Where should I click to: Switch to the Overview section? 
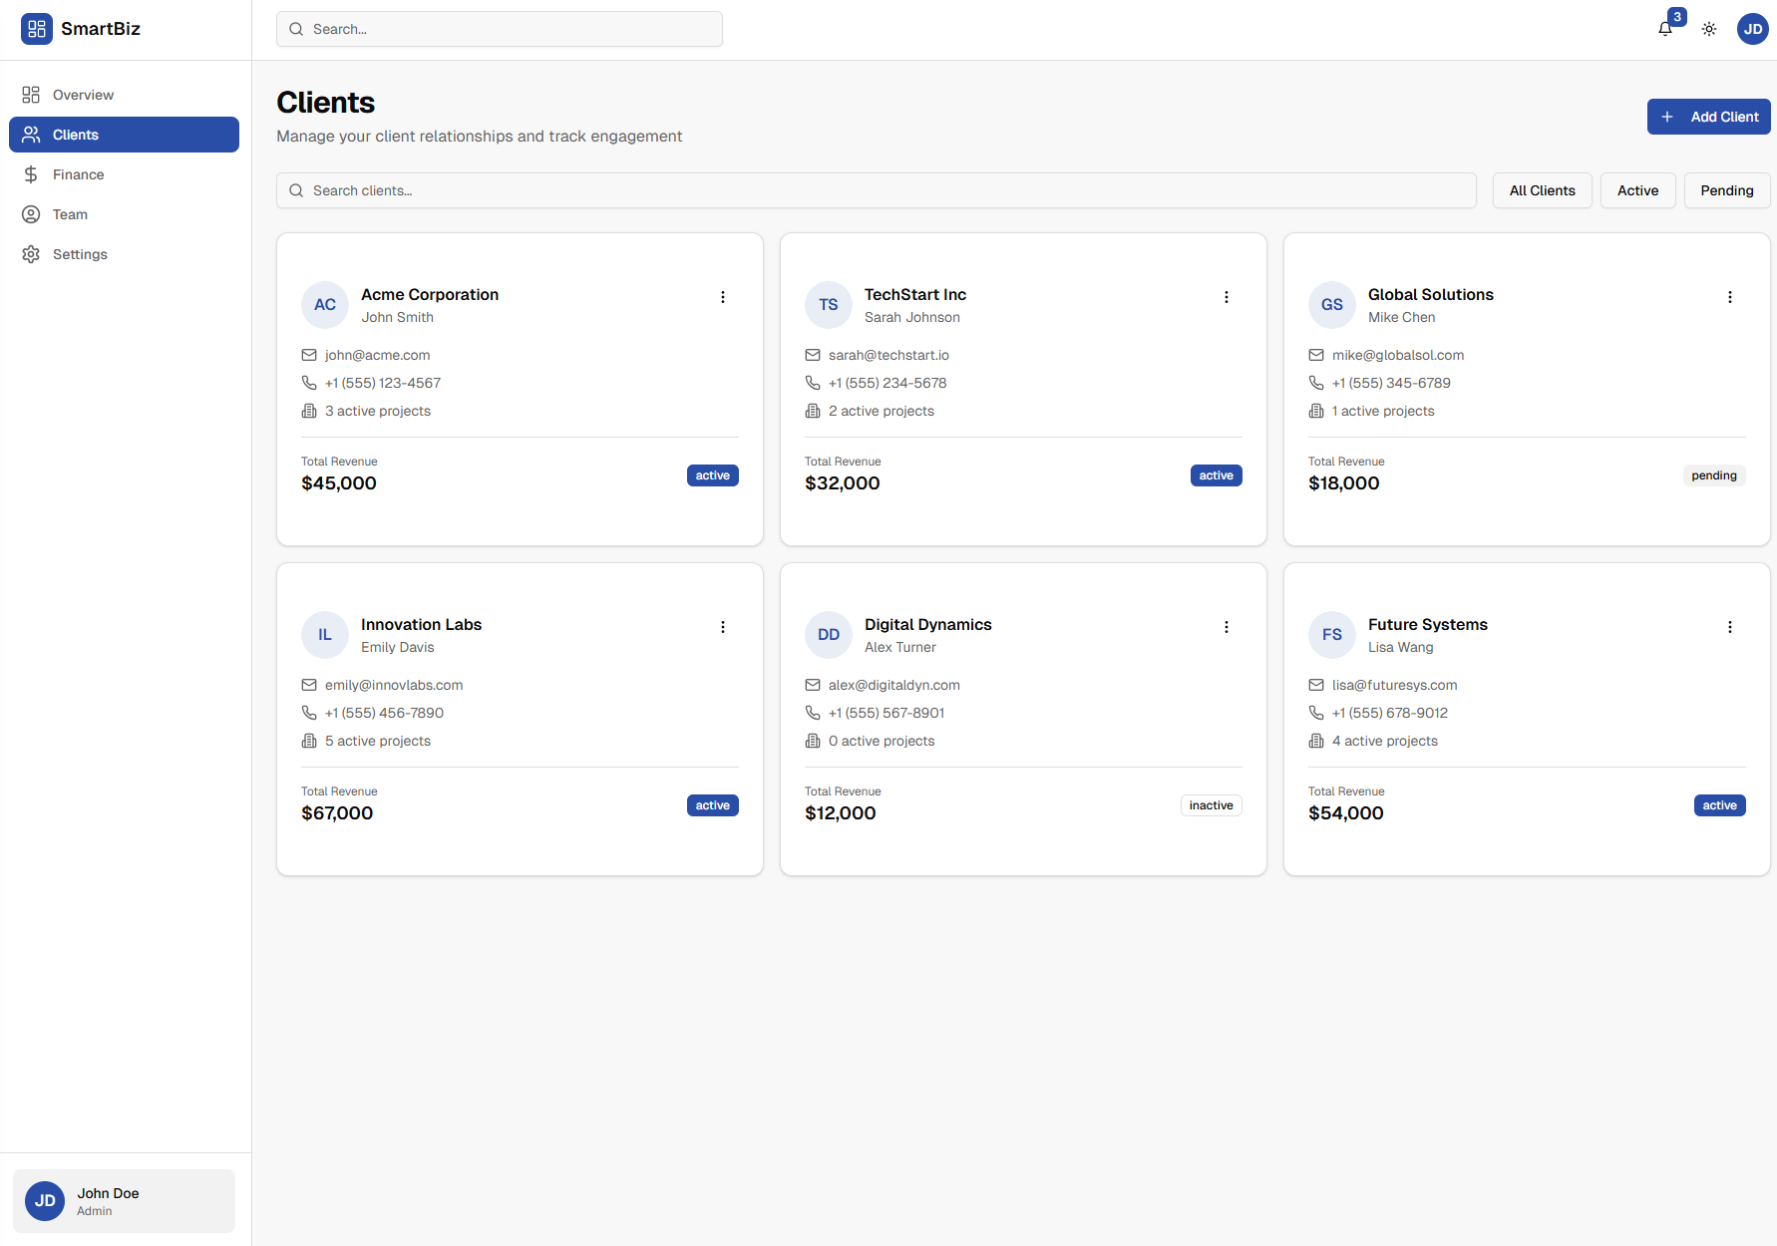(x=83, y=94)
